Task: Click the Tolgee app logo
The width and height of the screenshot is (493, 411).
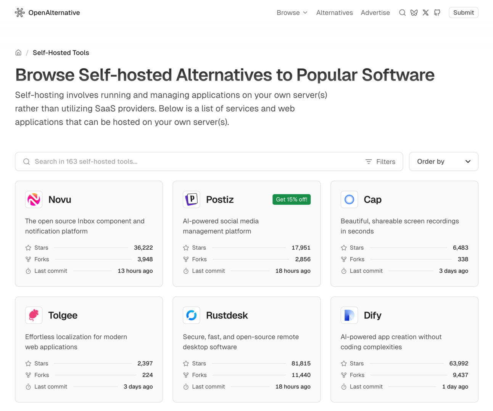Action: 34,315
